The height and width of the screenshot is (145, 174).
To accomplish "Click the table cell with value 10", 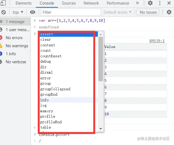I will tap(135, 114).
